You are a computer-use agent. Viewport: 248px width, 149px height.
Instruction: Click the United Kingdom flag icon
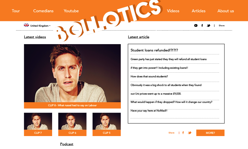tap(26, 25)
